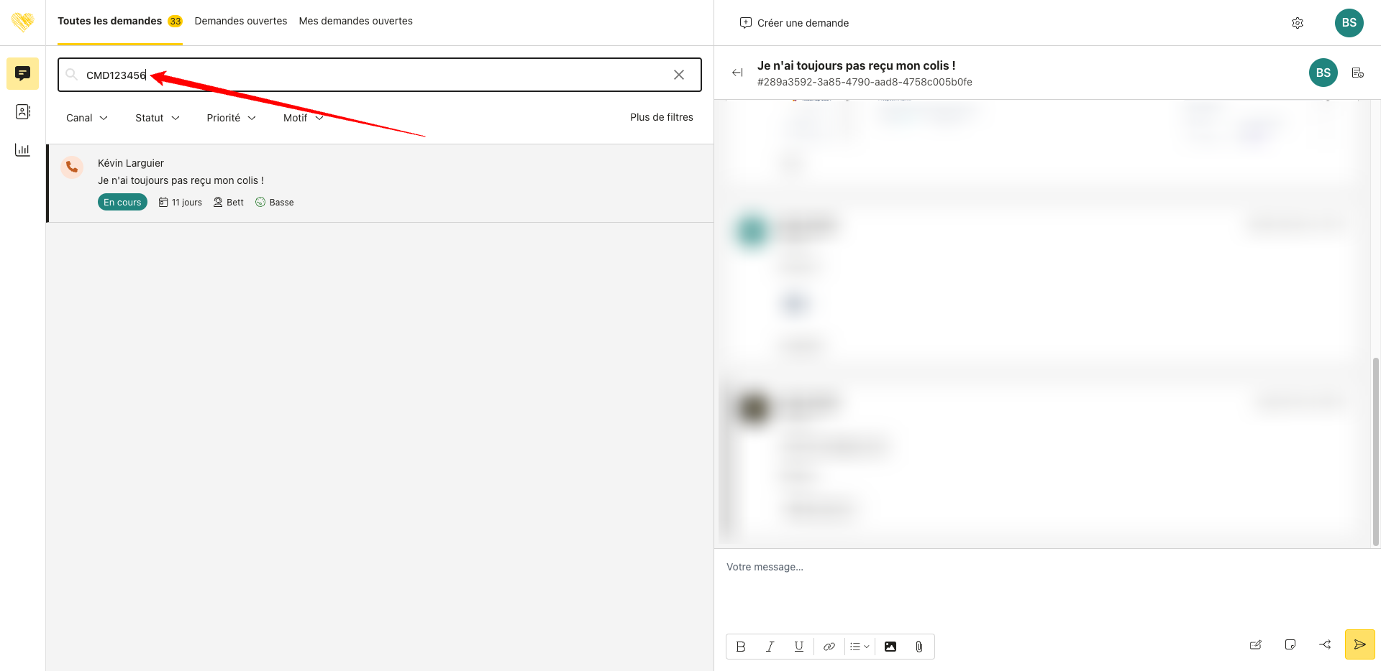Open the Statut filter dropdown
Image resolution: width=1381 pixels, height=671 pixels.
[157, 118]
